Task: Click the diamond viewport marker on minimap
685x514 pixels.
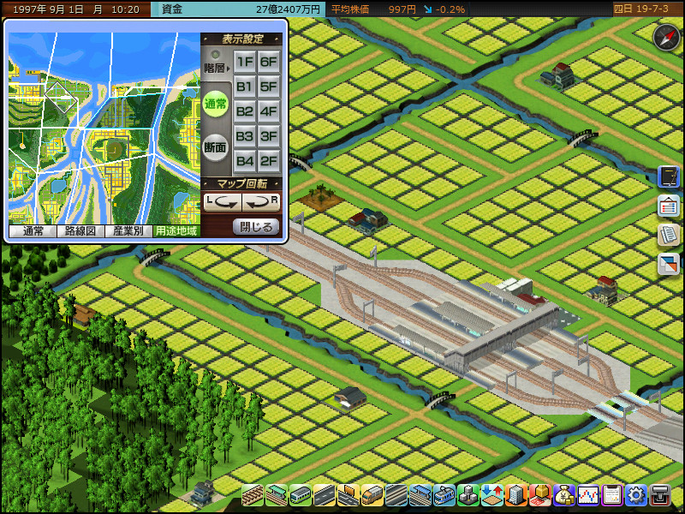Action: click(61, 97)
